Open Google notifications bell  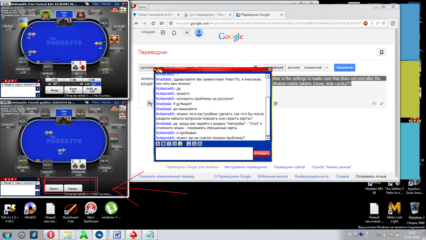174,33
